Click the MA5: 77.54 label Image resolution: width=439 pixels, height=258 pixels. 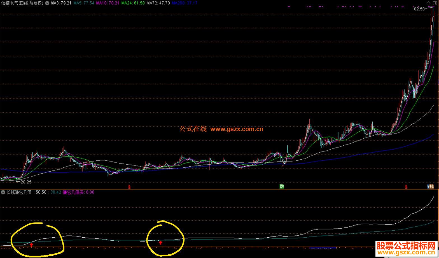click(x=84, y=3)
